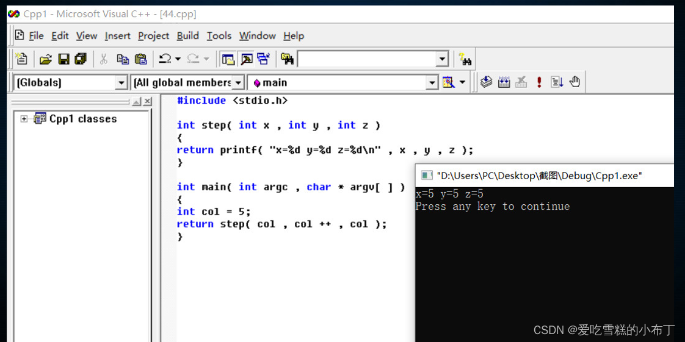Create a new text file icon
Viewport: 685px width, 342px height.
pyautogui.click(x=21, y=59)
